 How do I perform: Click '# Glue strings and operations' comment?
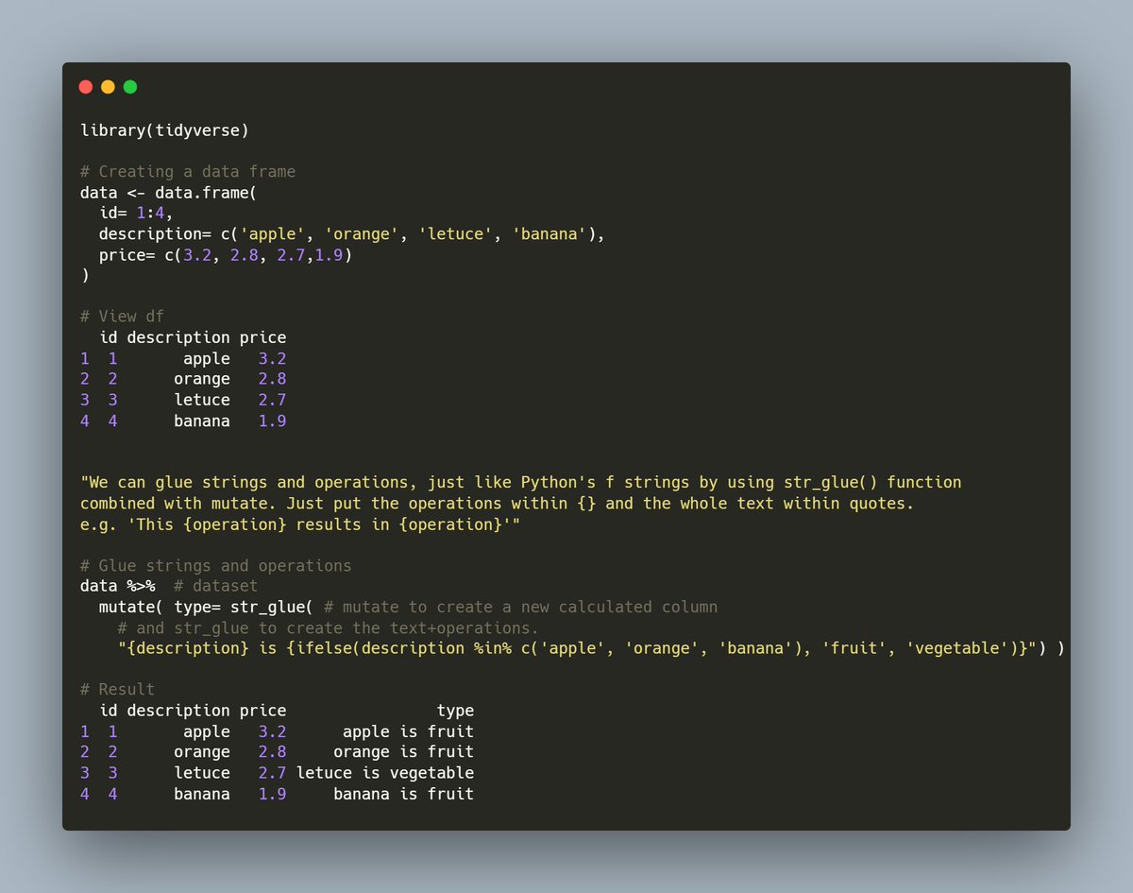[216, 566]
